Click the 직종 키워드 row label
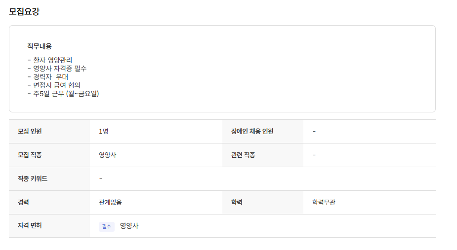 tap(33, 179)
